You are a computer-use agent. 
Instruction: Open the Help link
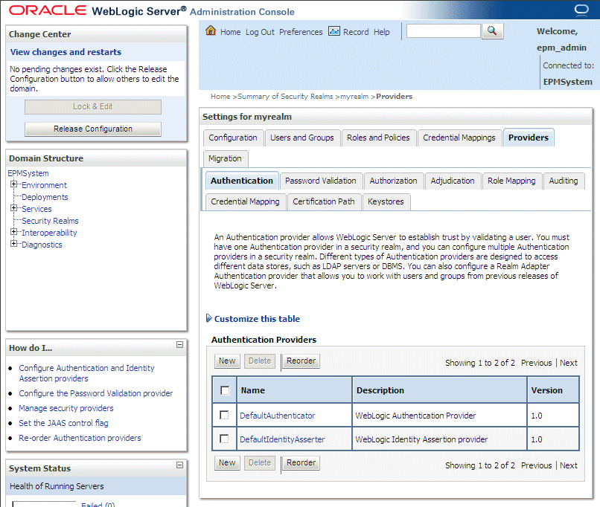(x=381, y=32)
